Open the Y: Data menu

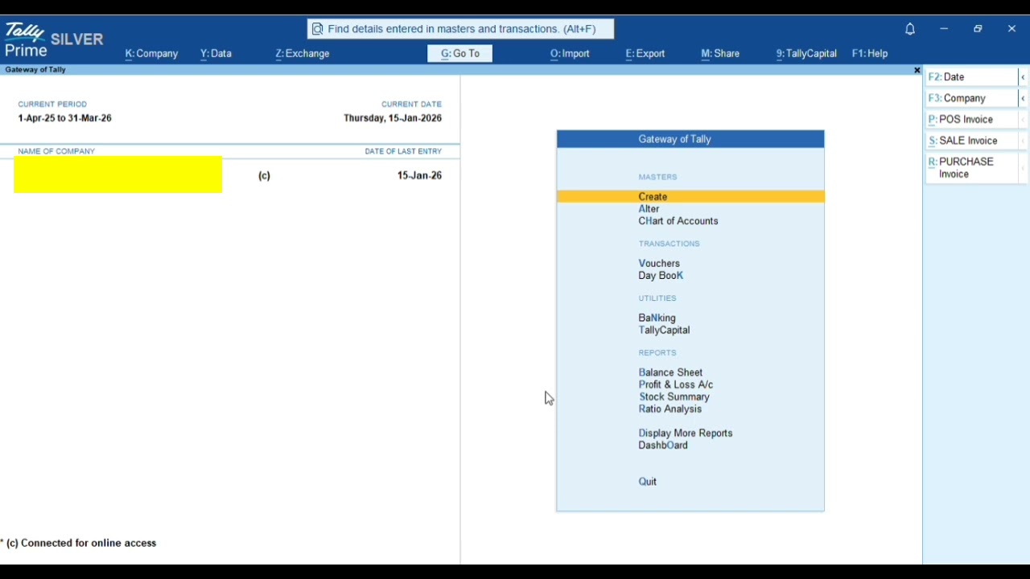pyautogui.click(x=216, y=54)
